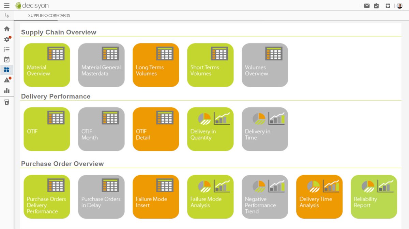This screenshot has height=229, width=409.
Task: Open the alerts warning triangle icon
Action: pyautogui.click(x=6, y=80)
